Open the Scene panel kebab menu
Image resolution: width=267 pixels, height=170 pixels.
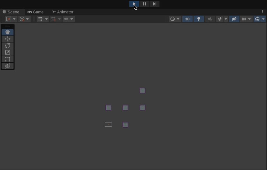263,12
